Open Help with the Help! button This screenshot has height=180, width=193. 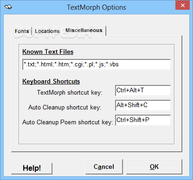point(32,168)
